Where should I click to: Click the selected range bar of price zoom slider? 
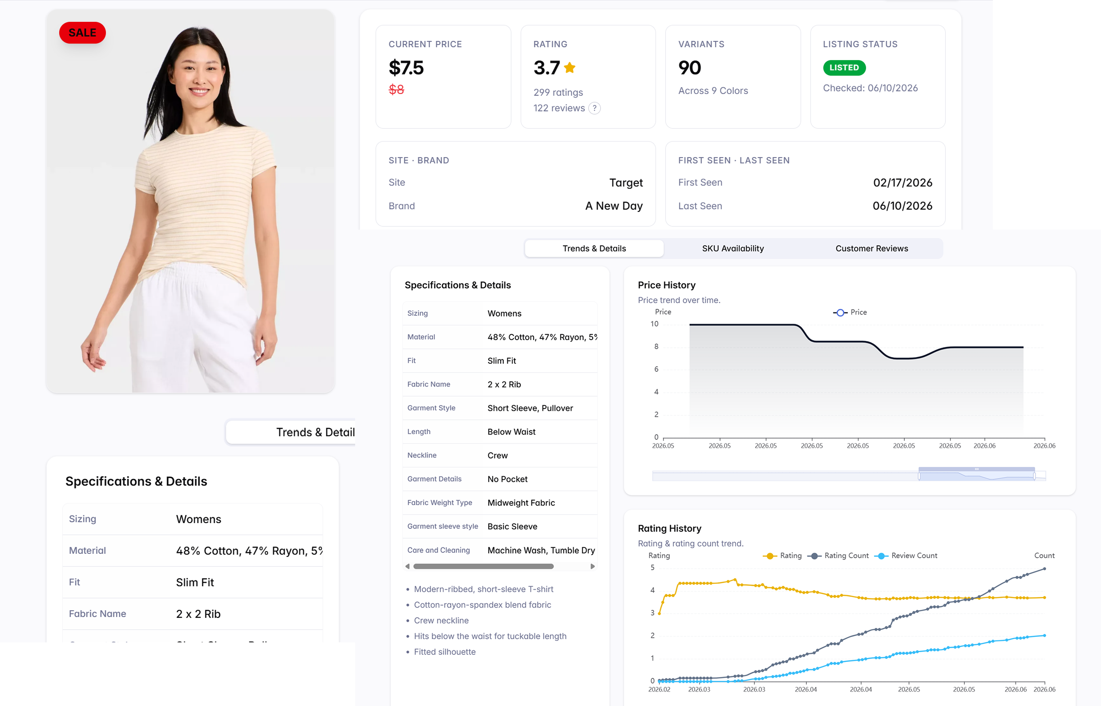(976, 469)
